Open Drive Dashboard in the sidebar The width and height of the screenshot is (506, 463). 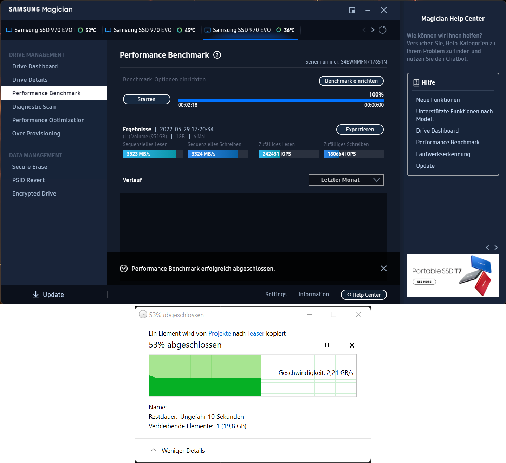click(x=35, y=66)
